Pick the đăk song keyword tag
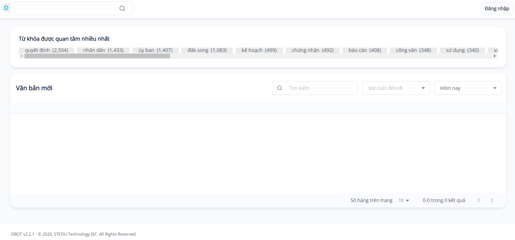Image resolution: width=515 pixels, height=240 pixels. pos(207,50)
